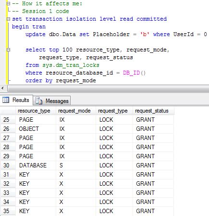This screenshot has width=209, height=216.
Task: Select row header 30
Action: click(8, 165)
